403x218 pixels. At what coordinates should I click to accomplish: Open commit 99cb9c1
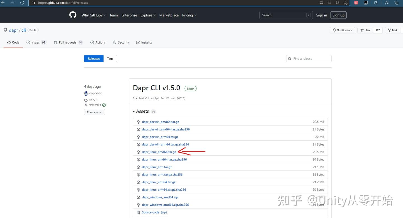95,105
